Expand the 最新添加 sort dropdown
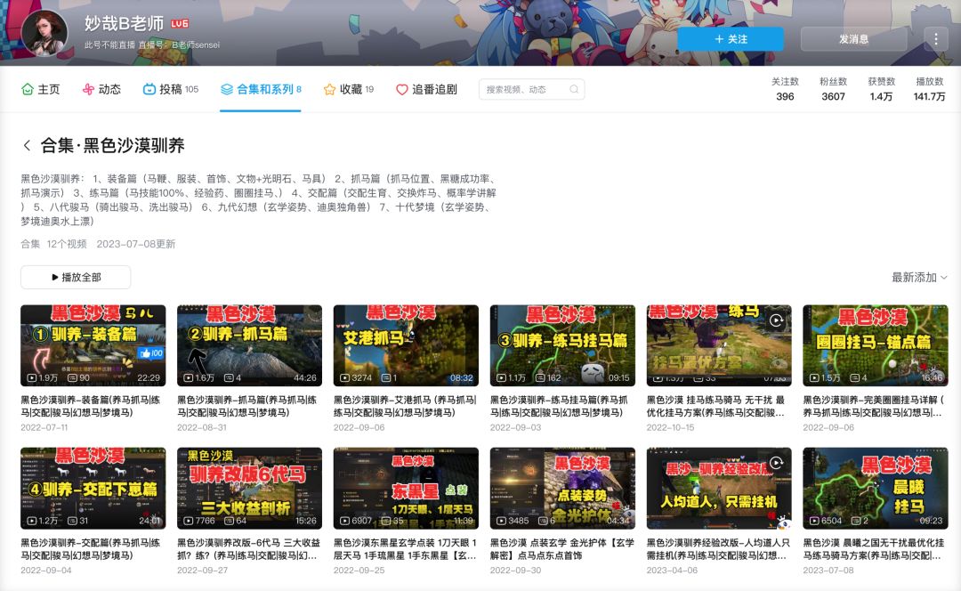Image resolution: width=961 pixels, height=591 pixels. (919, 278)
